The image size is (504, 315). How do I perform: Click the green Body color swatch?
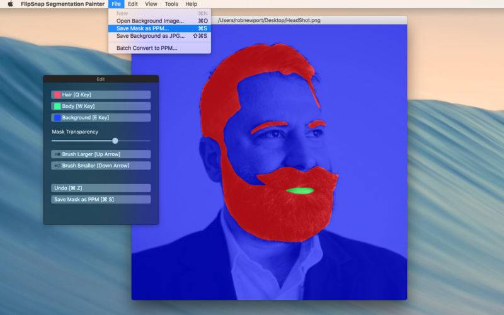click(x=57, y=106)
